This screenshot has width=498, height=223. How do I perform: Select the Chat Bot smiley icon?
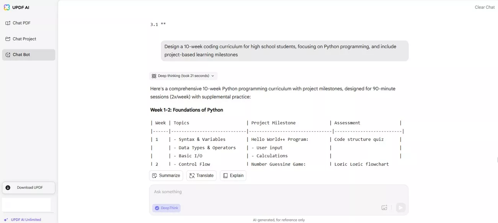tap(8, 54)
